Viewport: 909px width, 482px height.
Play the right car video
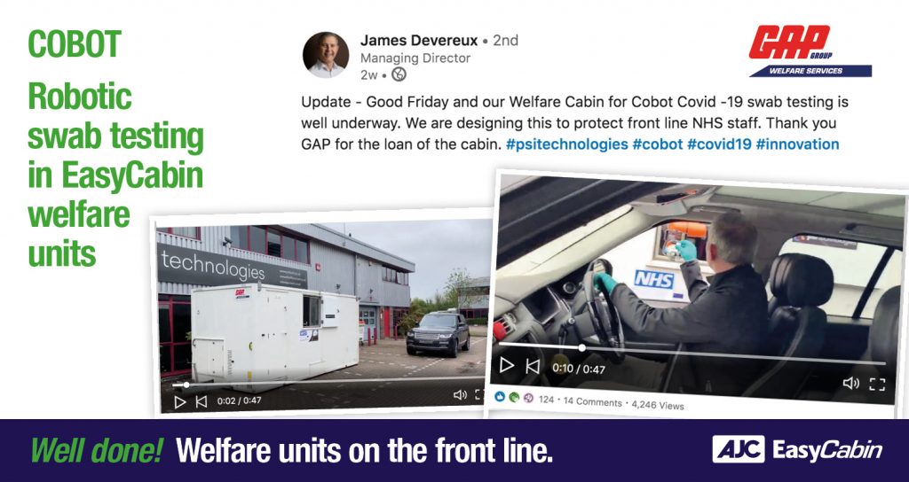click(x=507, y=364)
